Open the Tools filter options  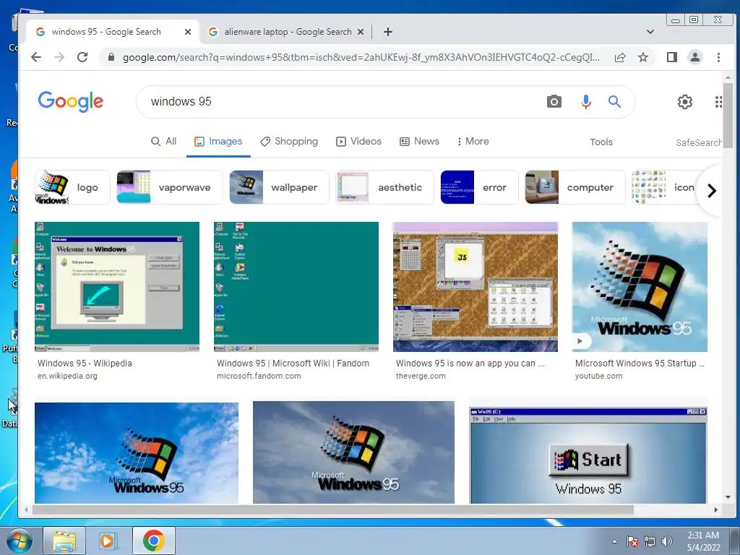(601, 142)
